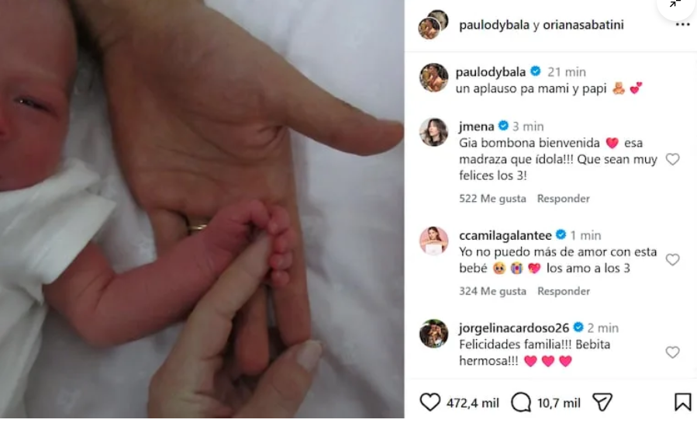Open the orianasabatini profile from the header
This screenshot has height=430, width=697.
pos(583,25)
